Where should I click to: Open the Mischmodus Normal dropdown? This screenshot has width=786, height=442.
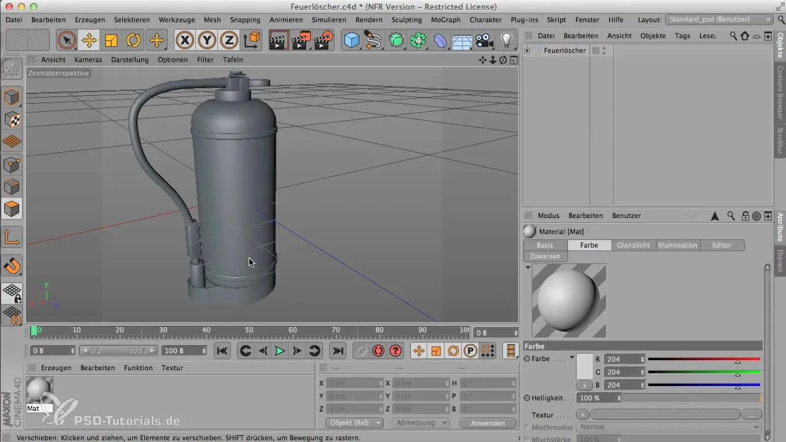pos(669,427)
